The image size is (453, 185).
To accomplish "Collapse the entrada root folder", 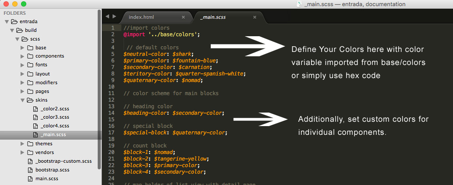I will (7, 21).
